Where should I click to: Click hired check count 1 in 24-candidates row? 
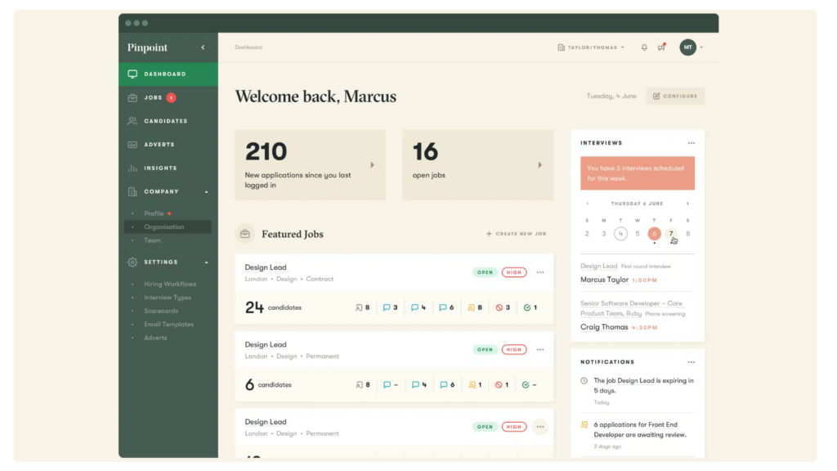(530, 307)
